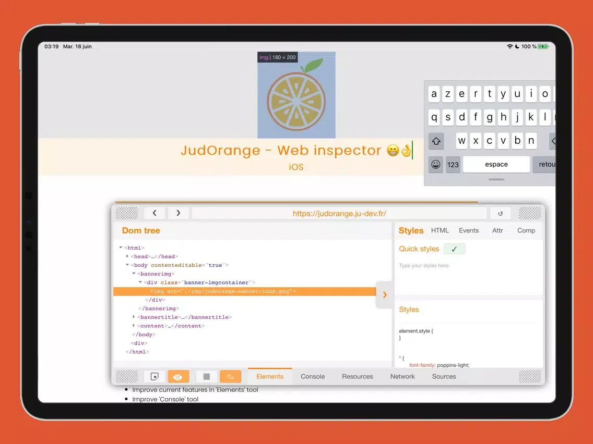Switch keyboard to numeric 123 mode
Image resolution: width=593 pixels, height=444 pixels.
[453, 164]
